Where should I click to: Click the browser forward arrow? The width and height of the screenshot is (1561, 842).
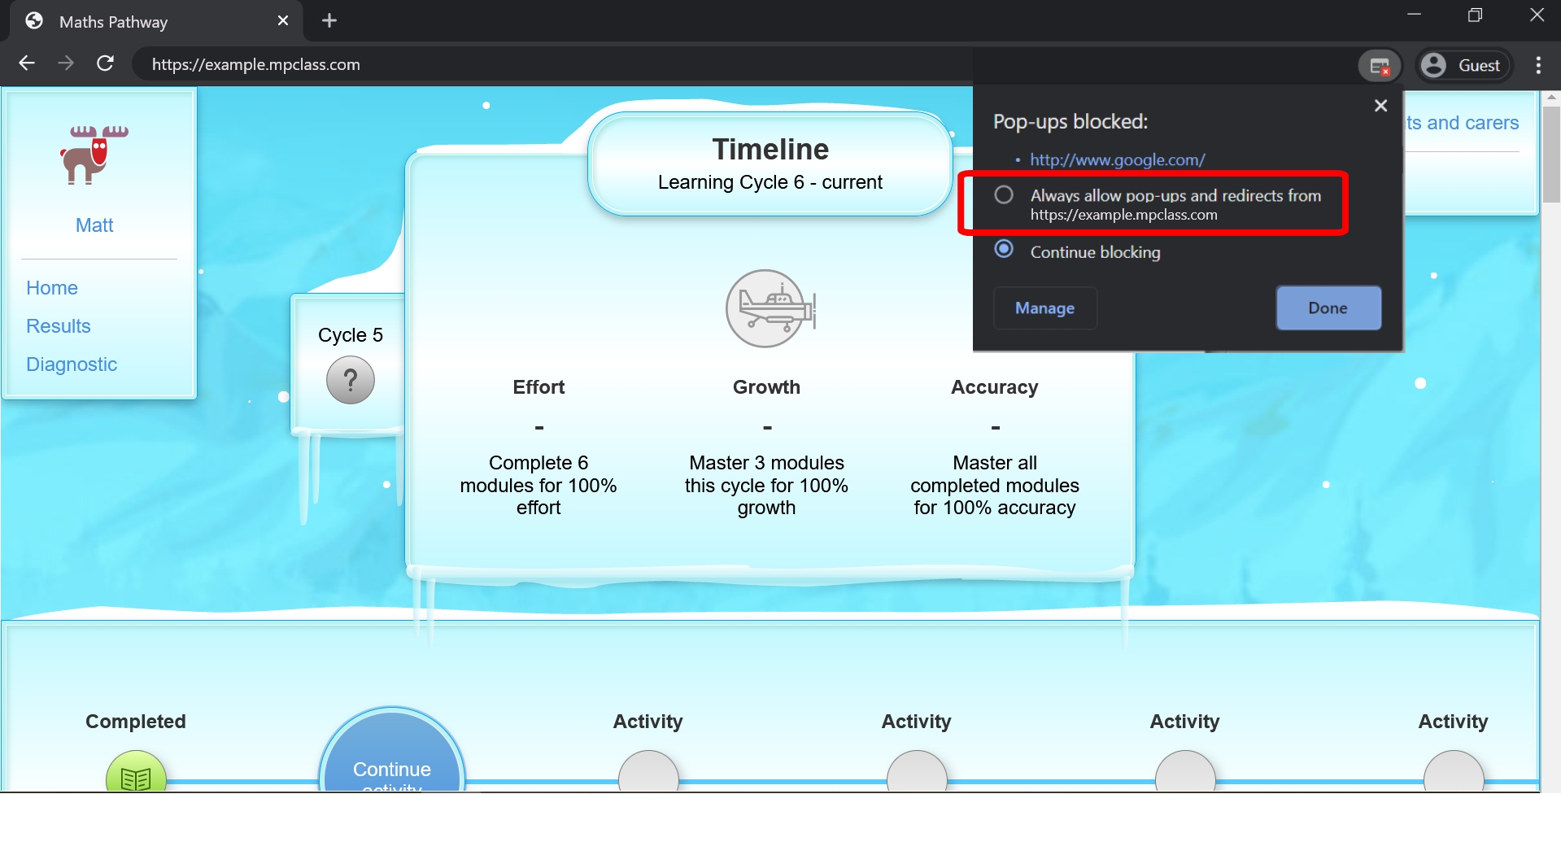pos(66,63)
